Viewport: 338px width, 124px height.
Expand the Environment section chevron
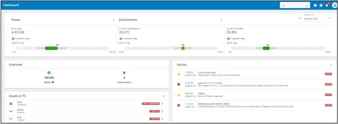point(221,20)
